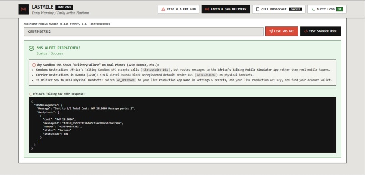Open the Cell Broadcast tab
The height and width of the screenshot is (175, 365).
click(x=279, y=10)
